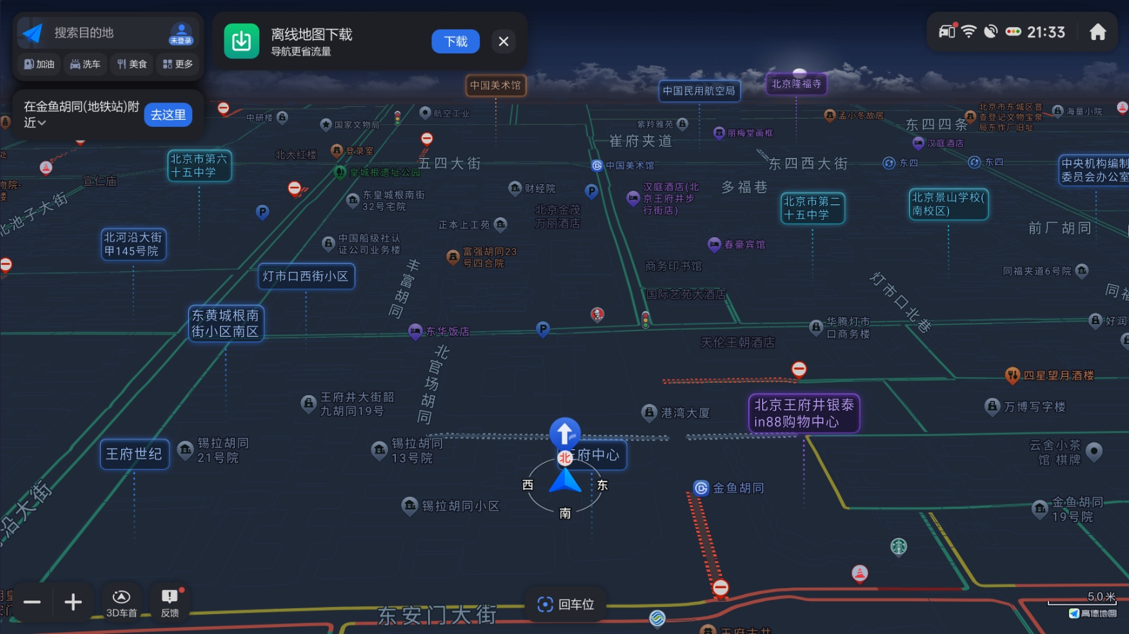Viewport: 1129px width, 634px height.
Task: Select the 洗车 car wash shortcut
Action: click(x=85, y=64)
